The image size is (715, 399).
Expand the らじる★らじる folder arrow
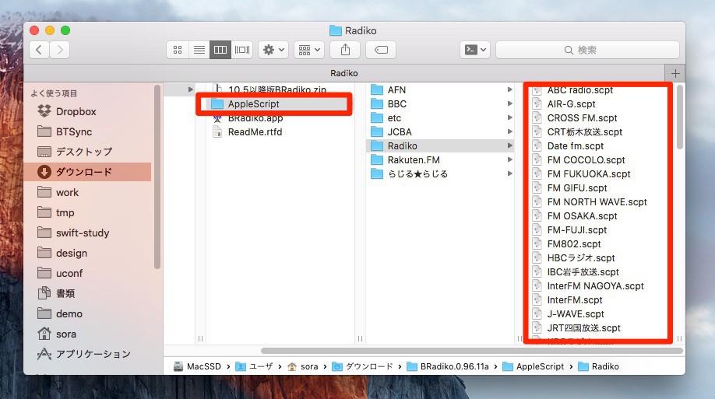coord(510,174)
